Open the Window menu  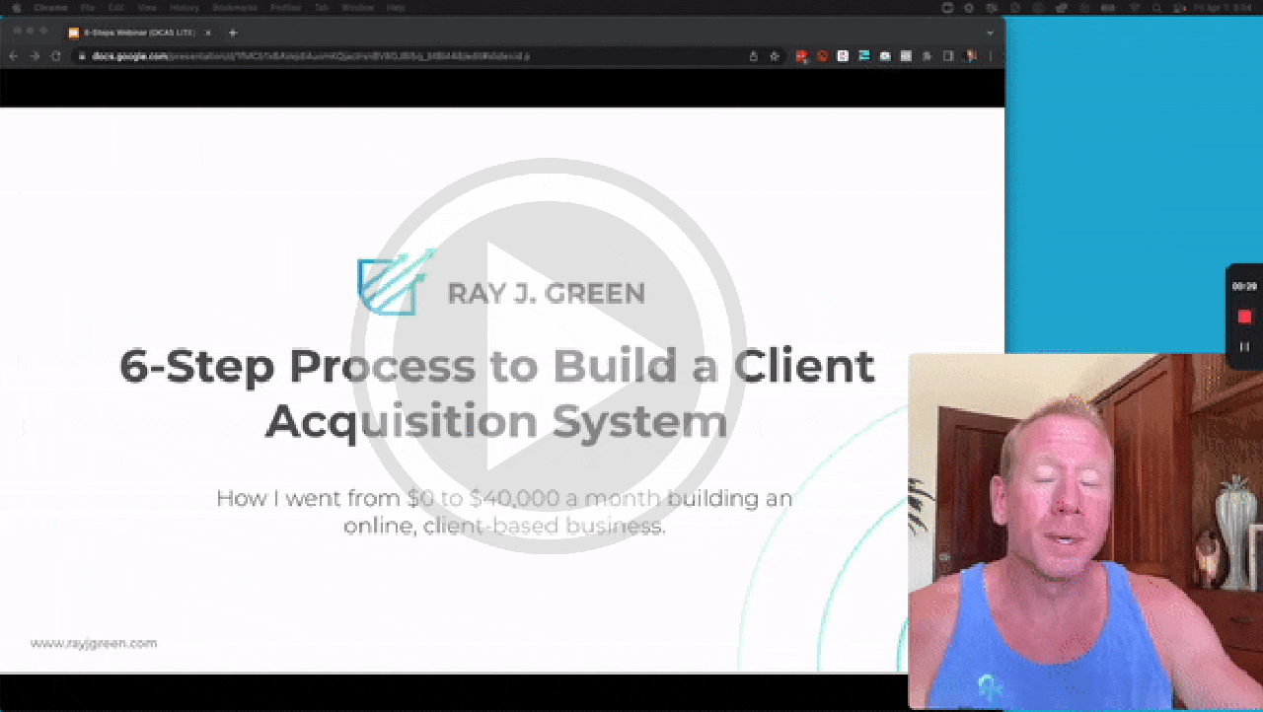pyautogui.click(x=357, y=7)
